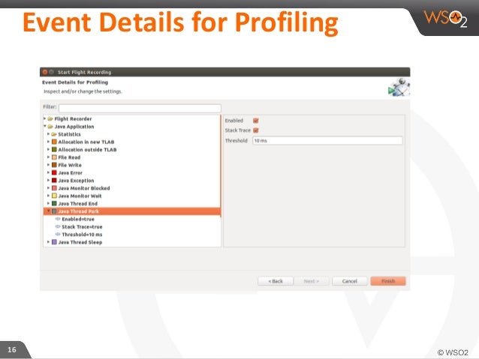479x359 pixels.
Task: Click the disabled Next button
Action: (x=312, y=281)
